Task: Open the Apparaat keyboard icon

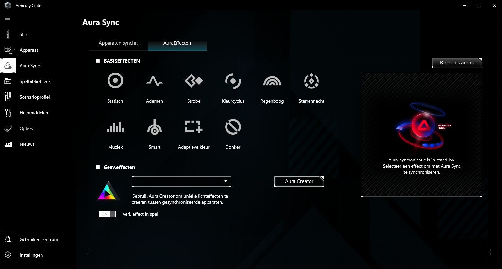Action: pos(8,50)
